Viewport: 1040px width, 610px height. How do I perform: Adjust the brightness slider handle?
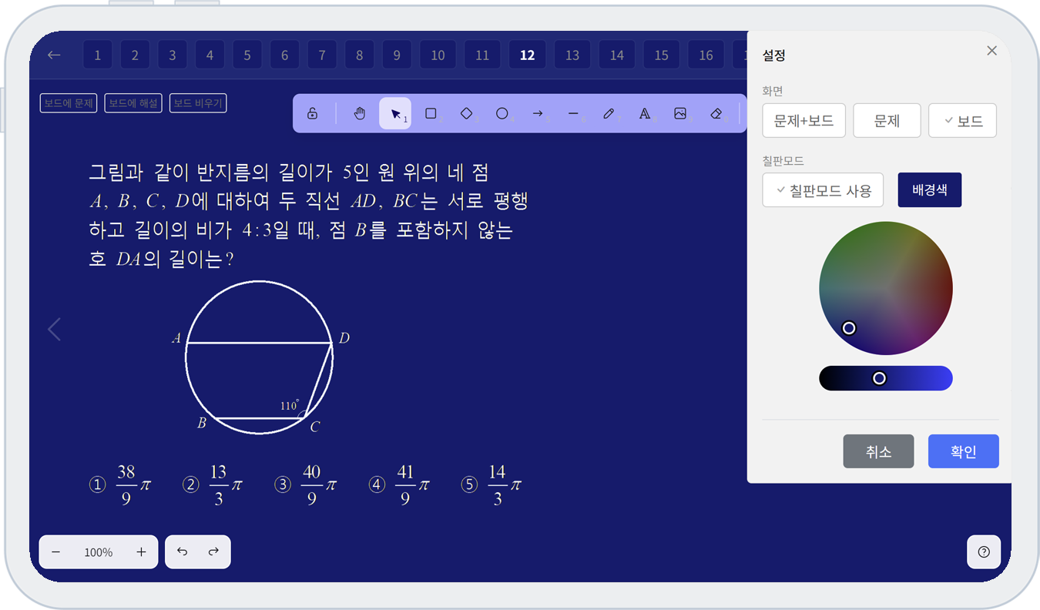[x=879, y=378]
